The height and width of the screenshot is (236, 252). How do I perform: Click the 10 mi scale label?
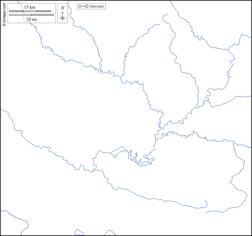coord(31,20)
